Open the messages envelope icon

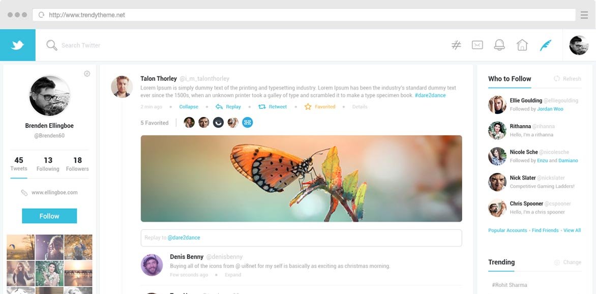[478, 45]
